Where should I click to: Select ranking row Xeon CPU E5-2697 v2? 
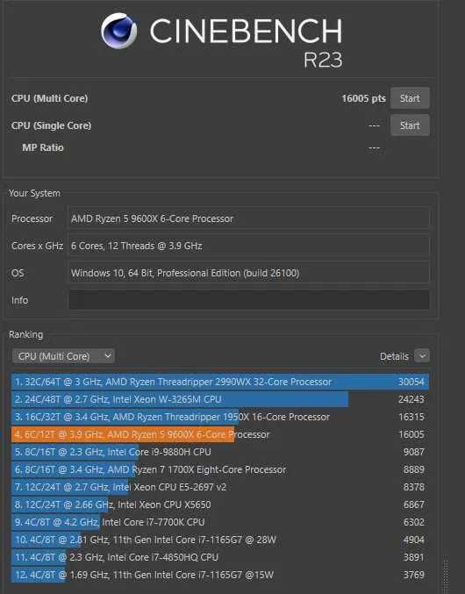220,487
